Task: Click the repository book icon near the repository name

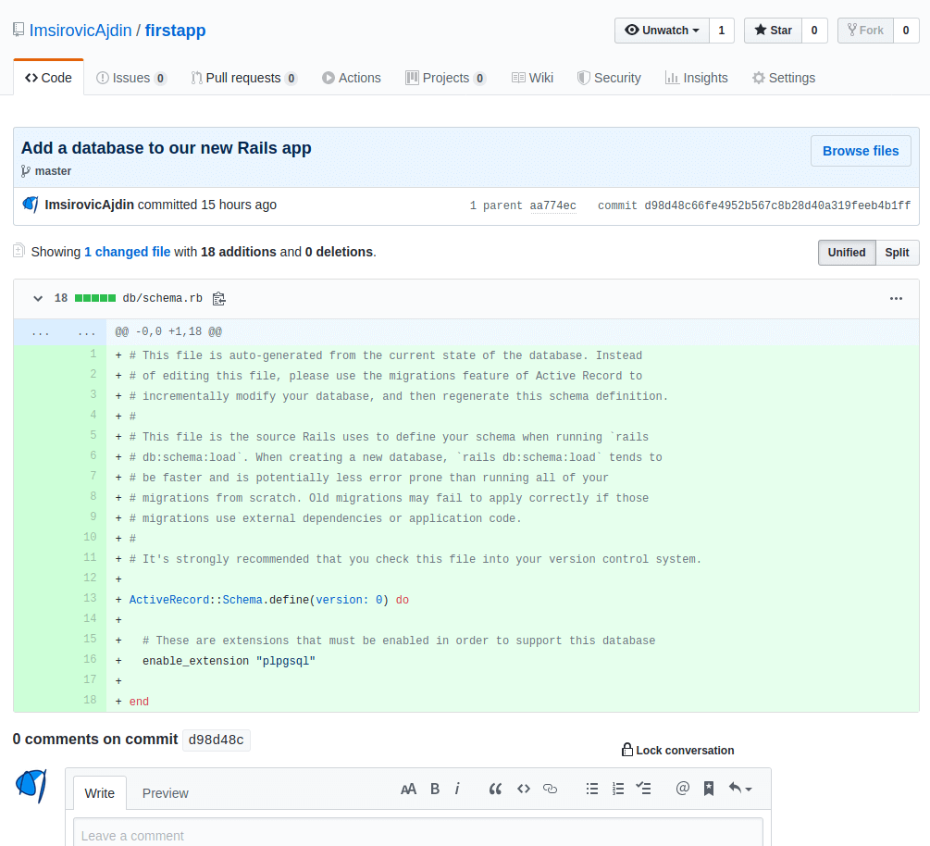Action: coord(19,30)
